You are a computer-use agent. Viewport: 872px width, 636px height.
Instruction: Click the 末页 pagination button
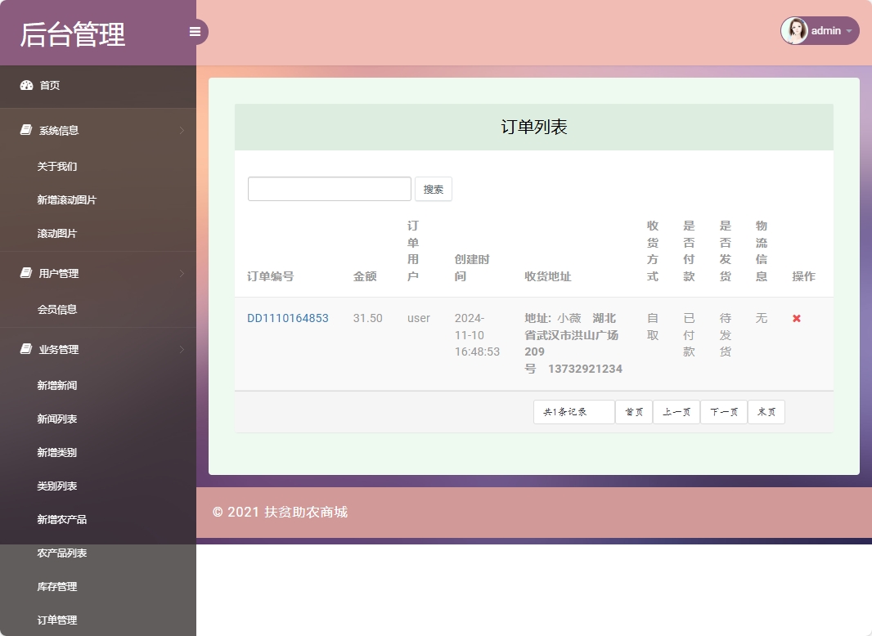coord(766,412)
